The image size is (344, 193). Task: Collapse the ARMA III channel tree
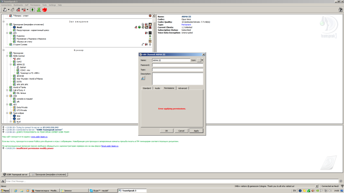coord(11,65)
